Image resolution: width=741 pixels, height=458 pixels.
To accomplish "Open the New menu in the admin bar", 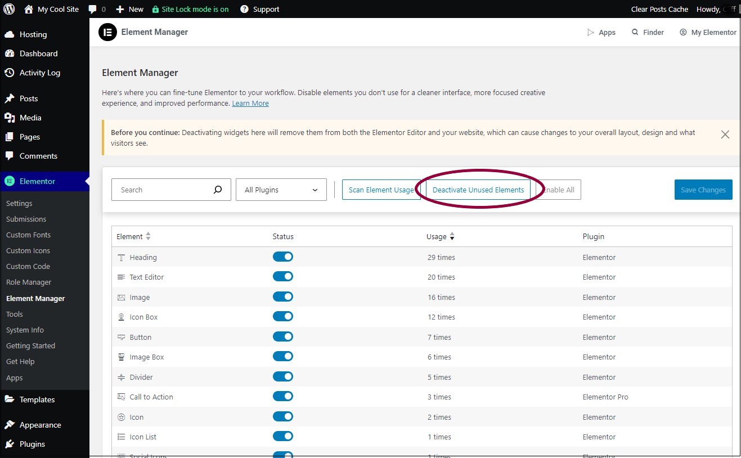I will click(129, 8).
